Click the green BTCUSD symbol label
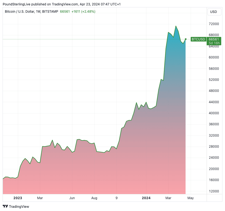The height and width of the screenshot is (211, 225). (199, 39)
